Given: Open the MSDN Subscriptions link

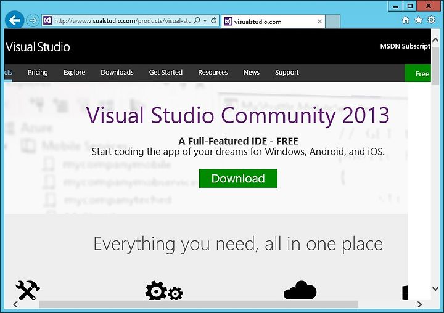Looking at the screenshot, I should tap(405, 46).
